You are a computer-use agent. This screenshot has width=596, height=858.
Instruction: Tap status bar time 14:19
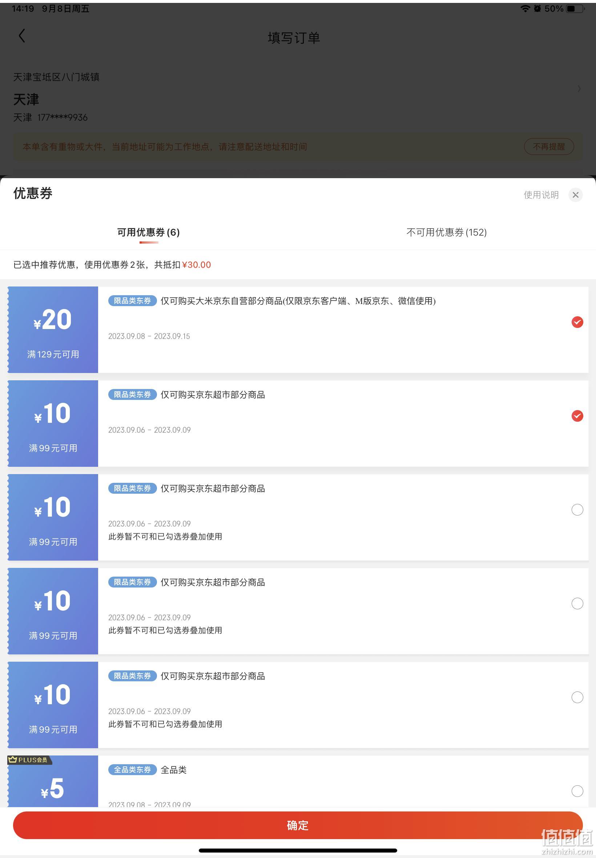point(23,9)
